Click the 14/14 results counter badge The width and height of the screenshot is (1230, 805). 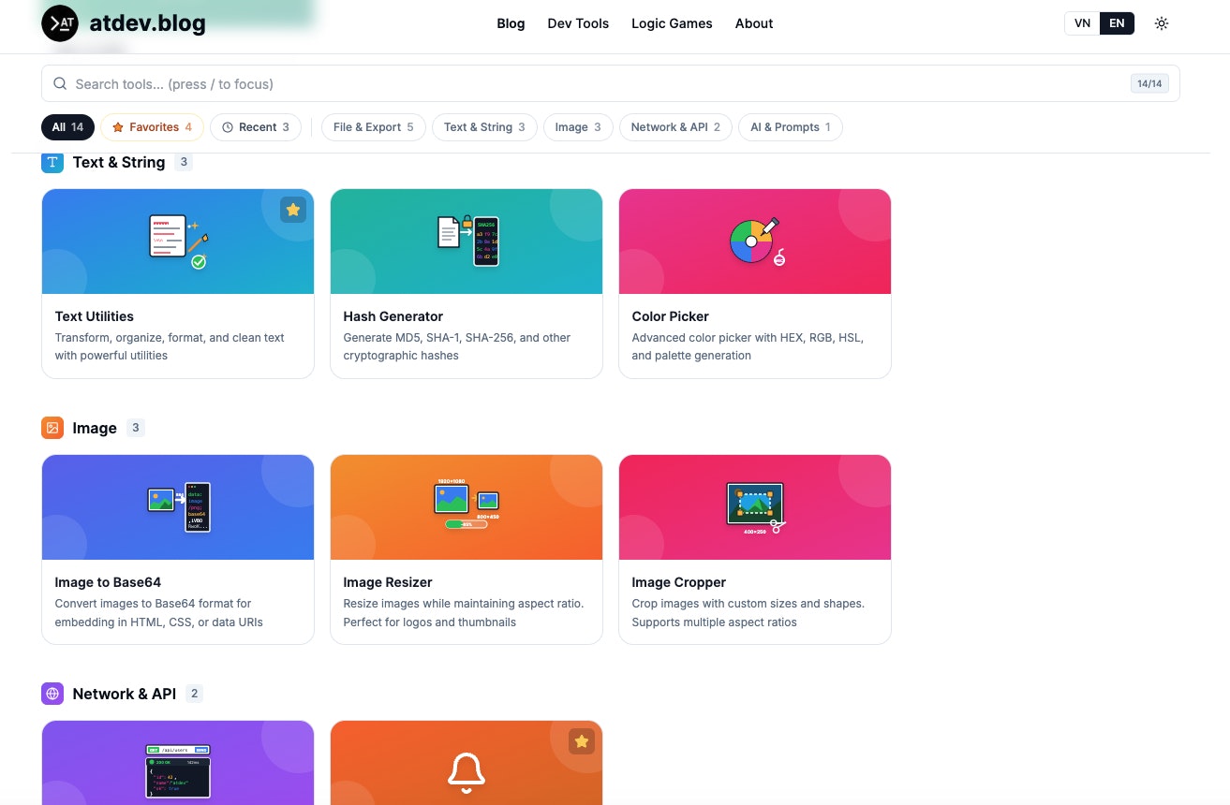point(1149,83)
